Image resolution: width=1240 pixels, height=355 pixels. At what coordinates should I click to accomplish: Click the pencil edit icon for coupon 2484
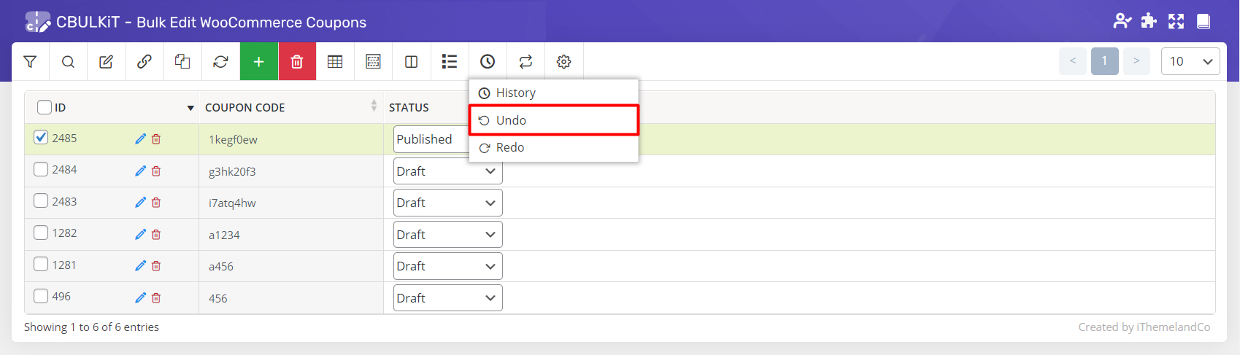pyautogui.click(x=140, y=171)
